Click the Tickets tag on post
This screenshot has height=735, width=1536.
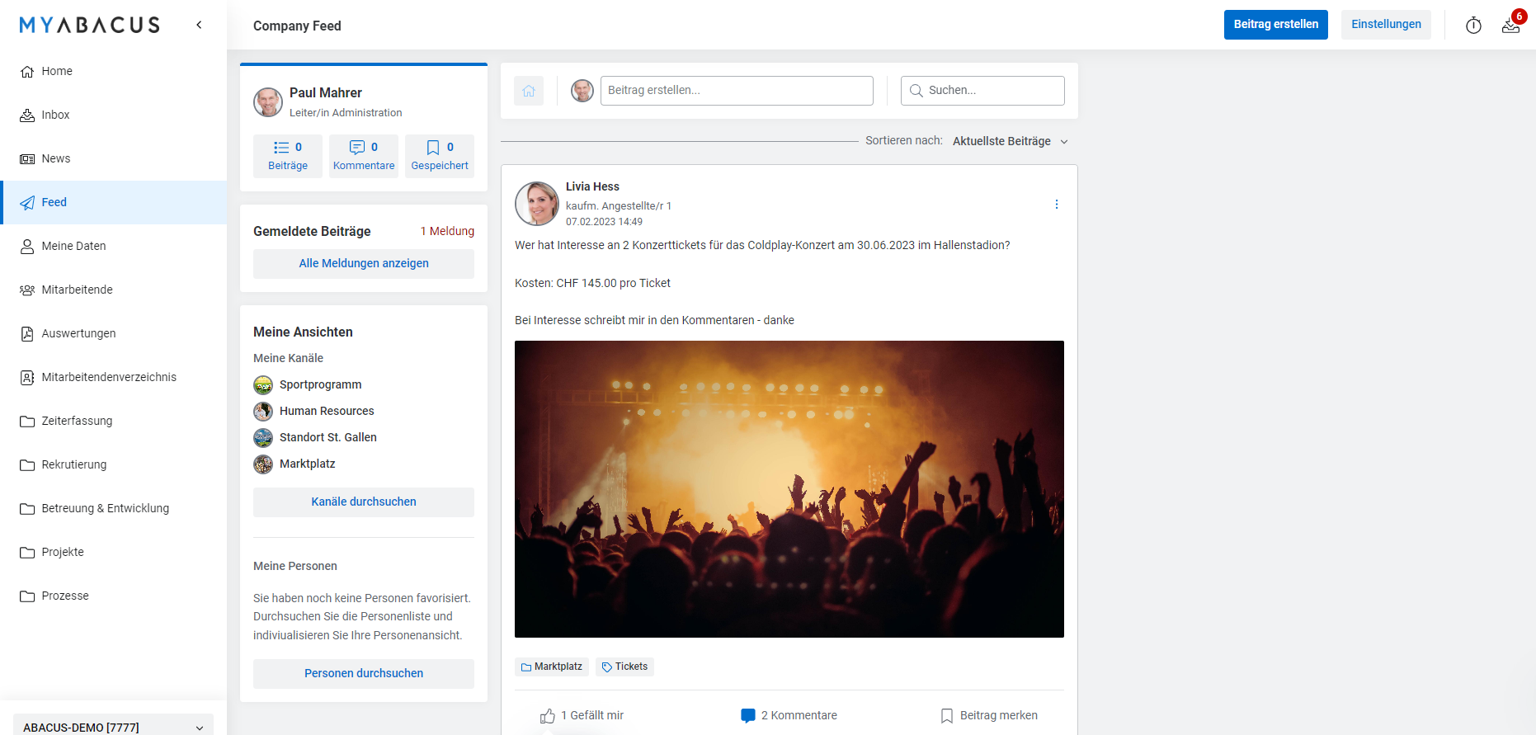pos(624,667)
